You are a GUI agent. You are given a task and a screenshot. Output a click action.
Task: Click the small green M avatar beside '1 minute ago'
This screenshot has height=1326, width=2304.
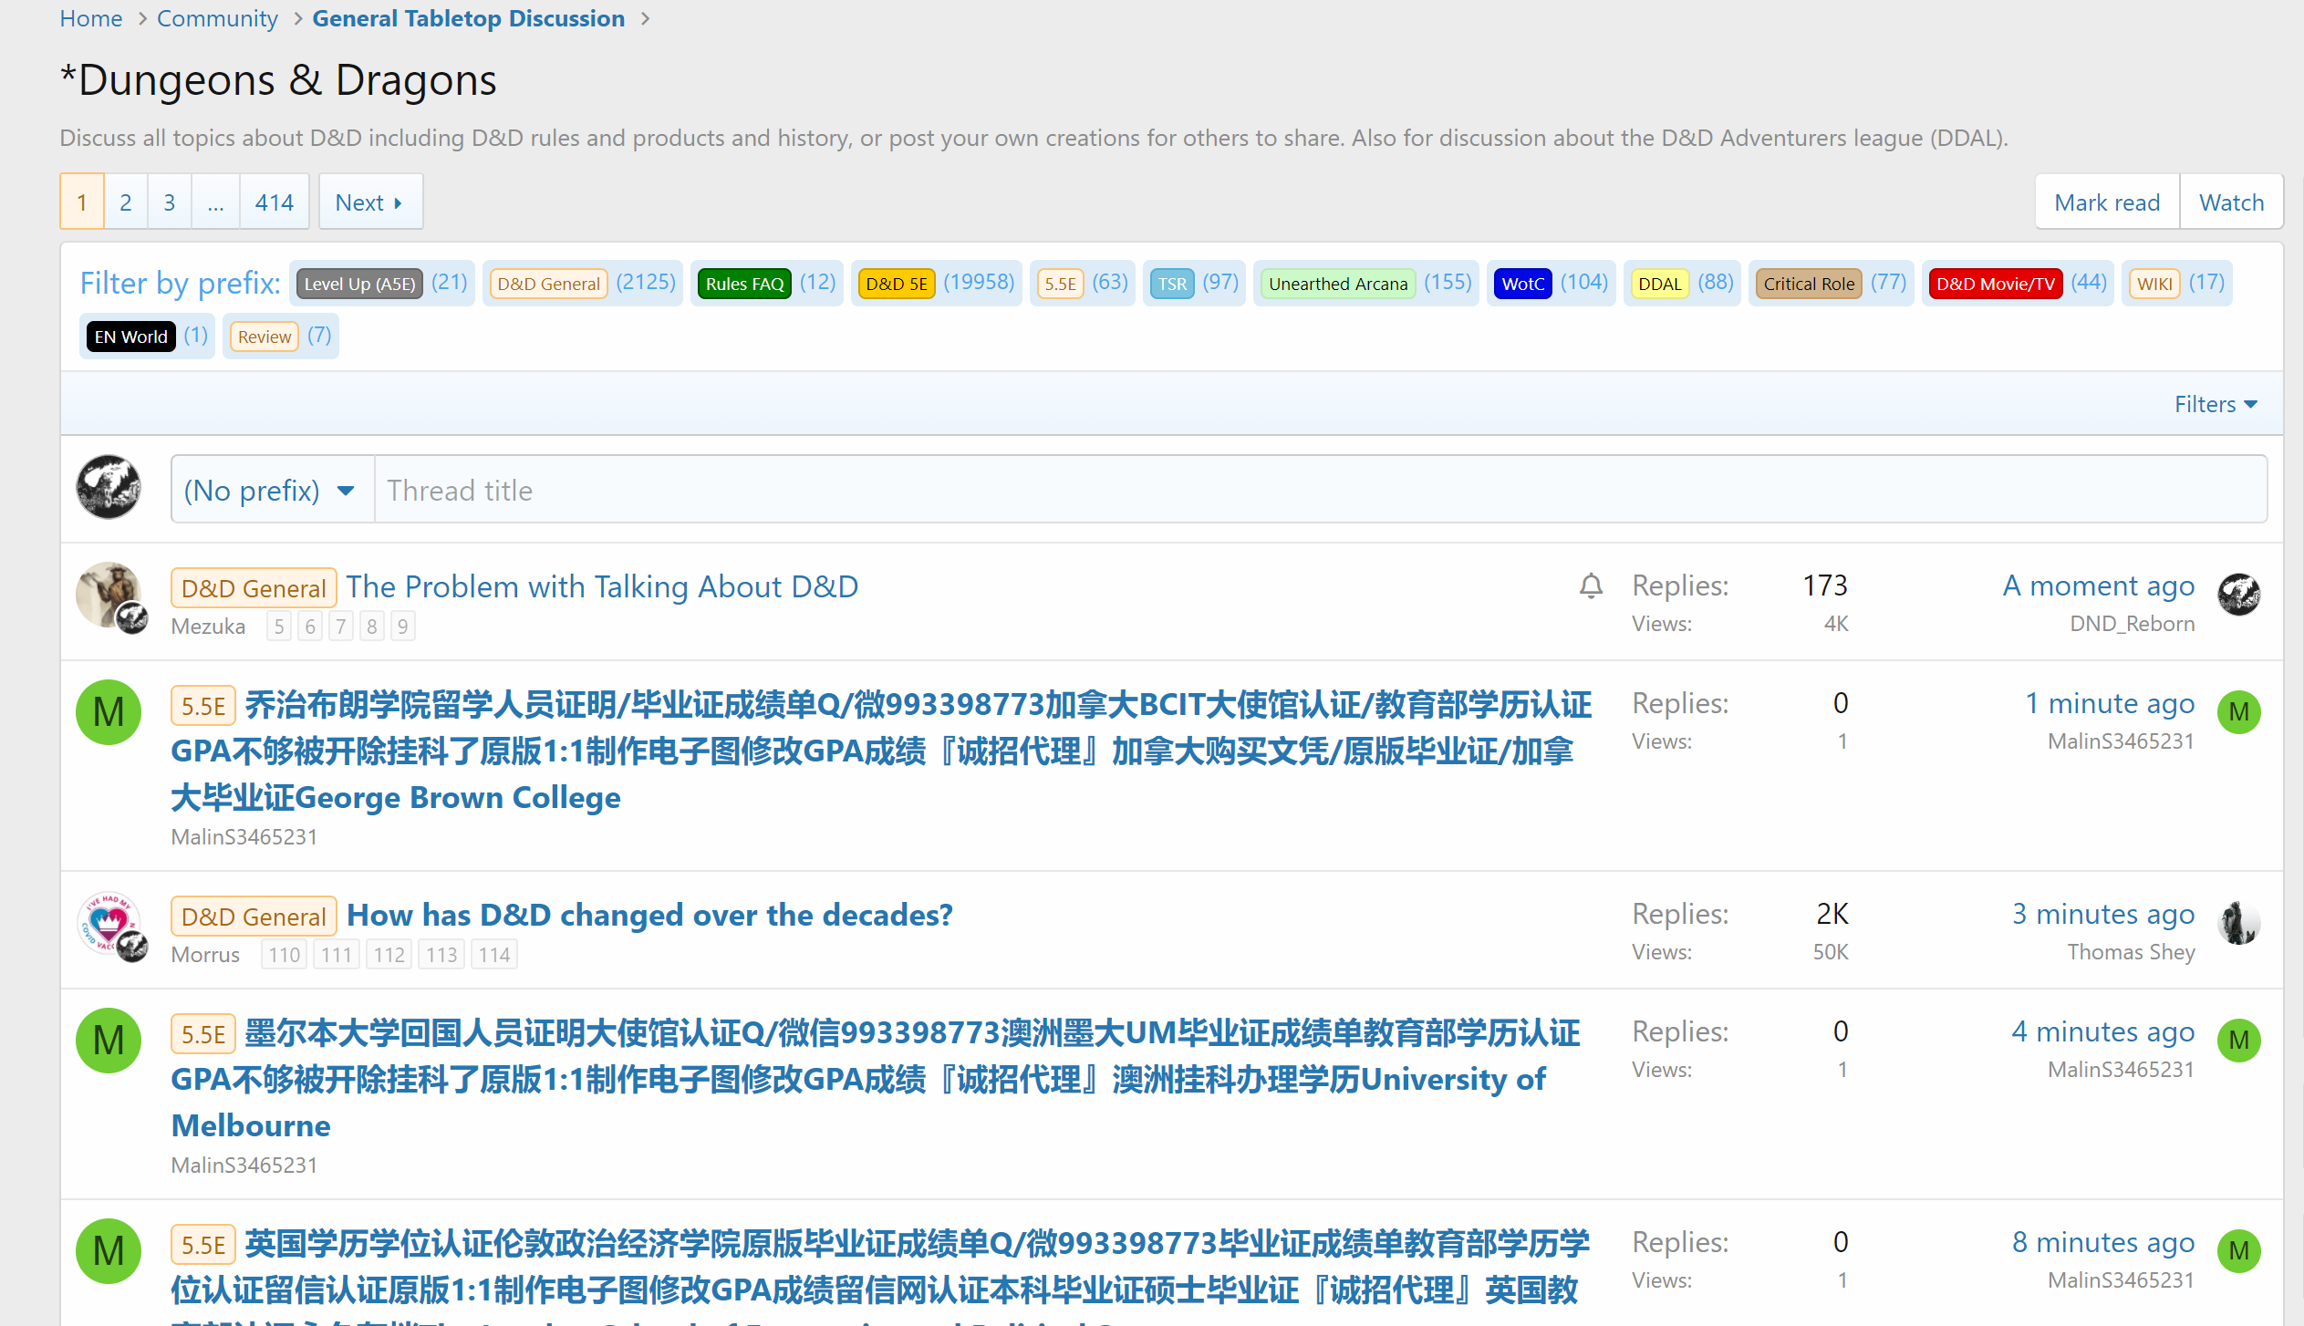click(x=2239, y=712)
